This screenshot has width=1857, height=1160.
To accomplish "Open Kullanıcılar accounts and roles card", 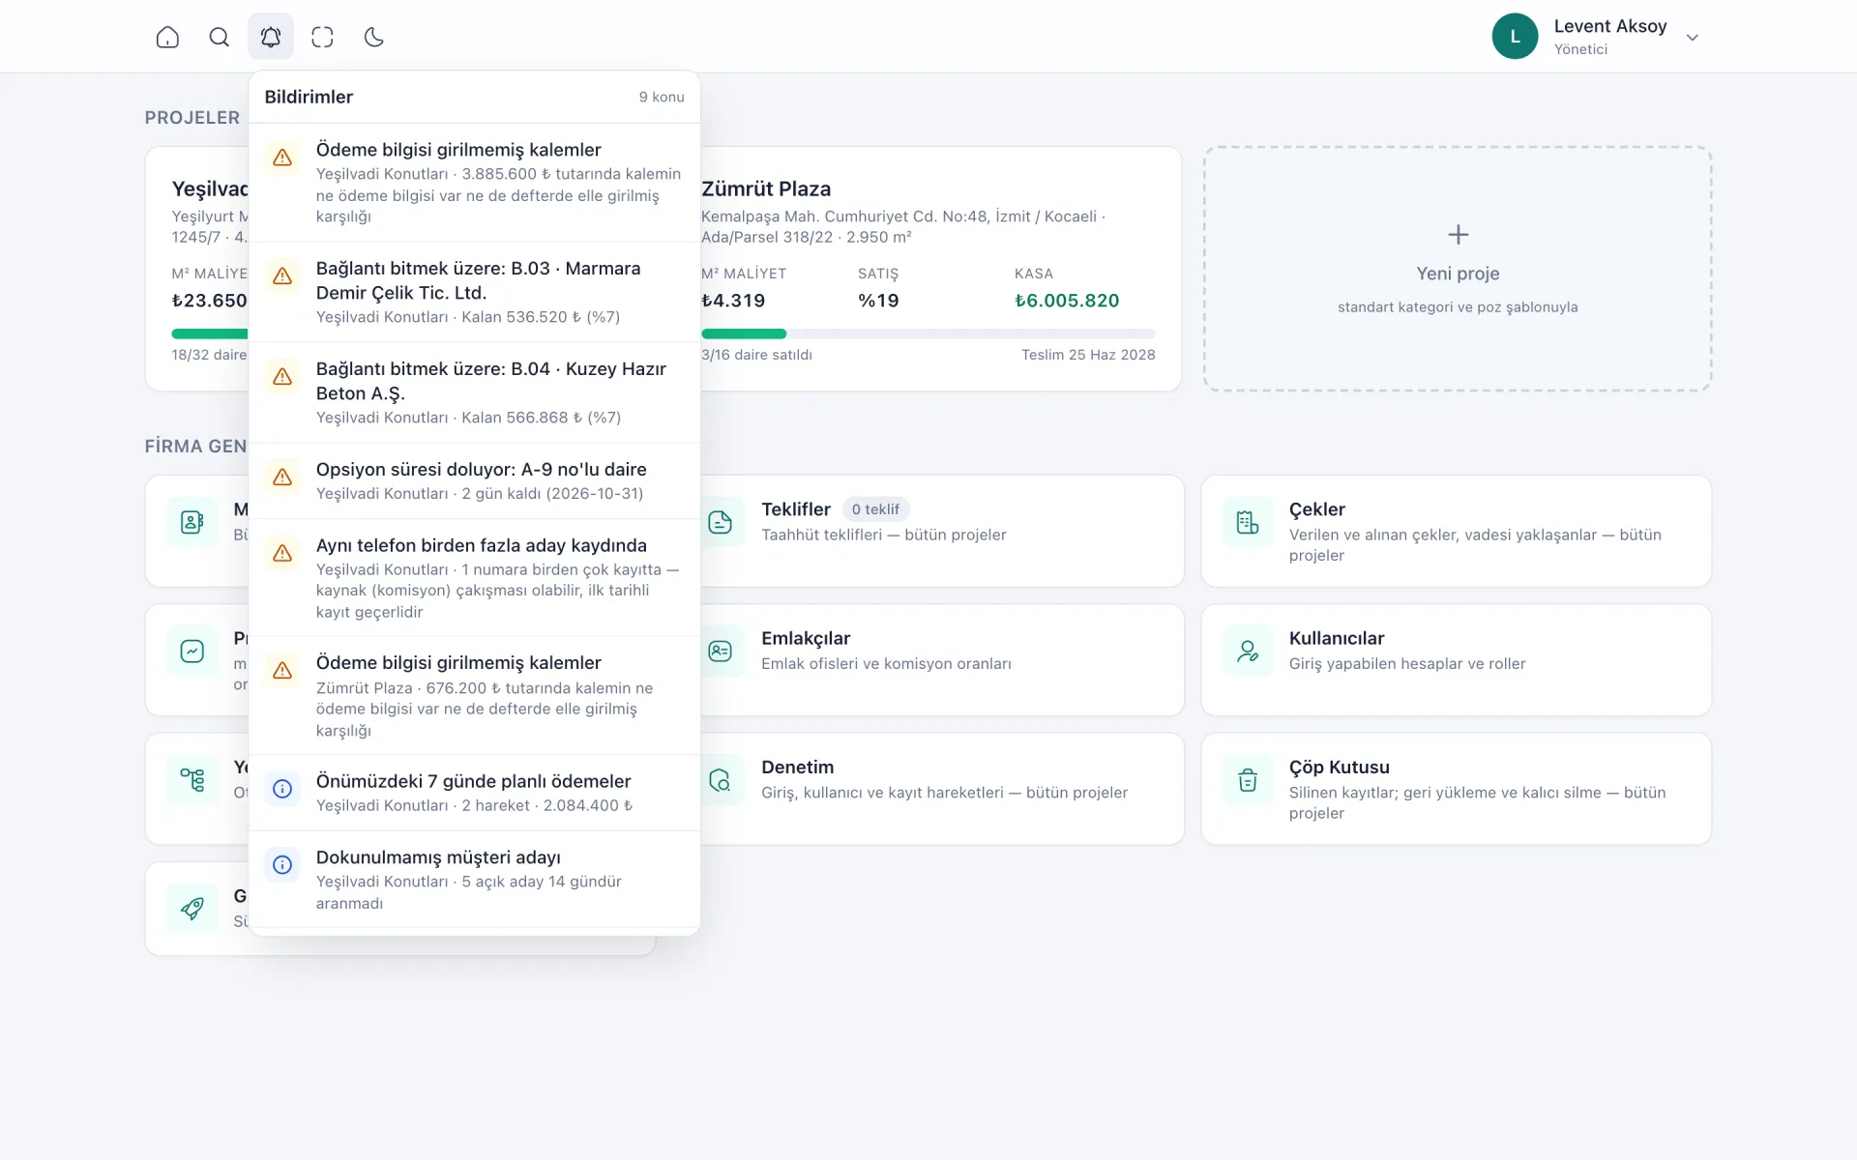I will pos(1456,660).
